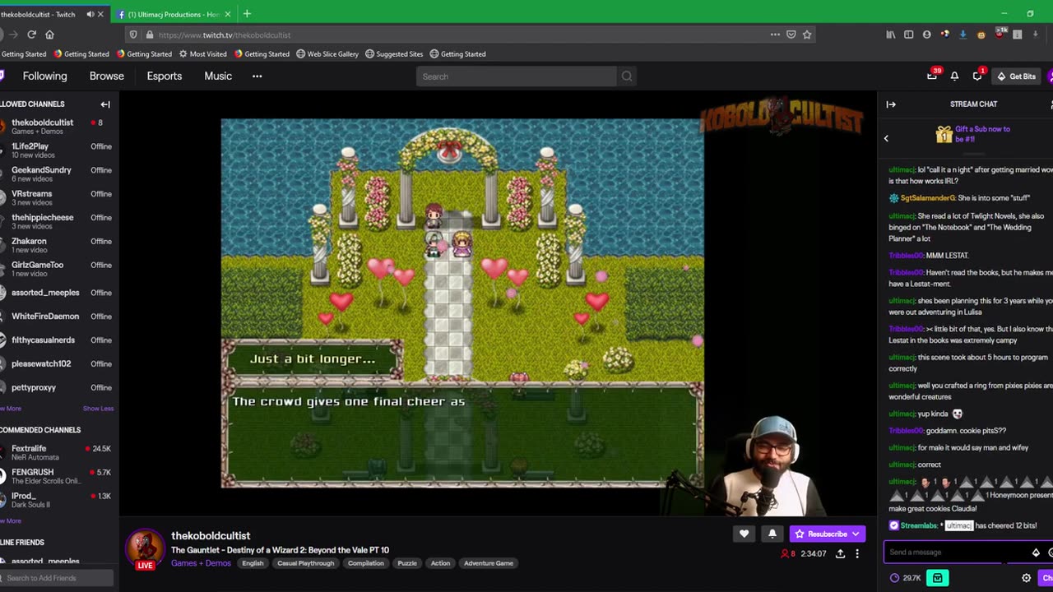Open Zhakaron channel in sidebar

pos(56,245)
